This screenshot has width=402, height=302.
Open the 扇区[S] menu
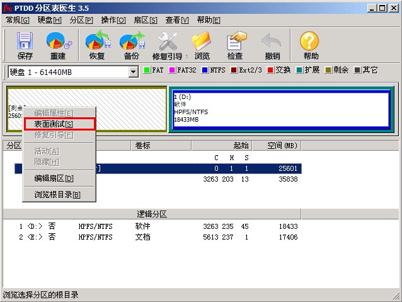click(x=146, y=20)
